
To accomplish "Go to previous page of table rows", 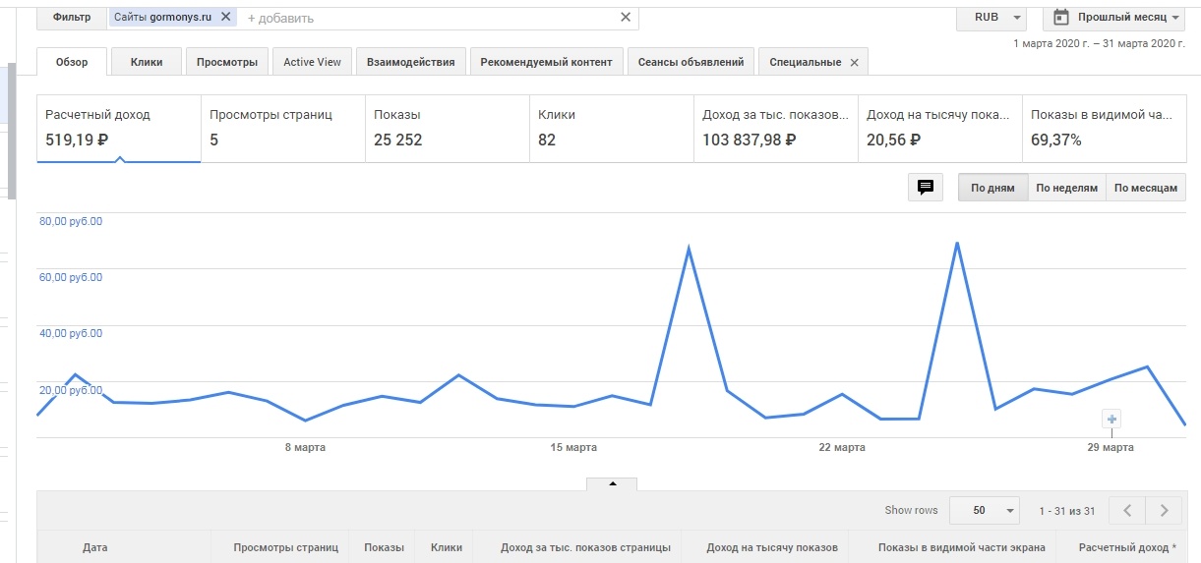I will click(x=1127, y=511).
